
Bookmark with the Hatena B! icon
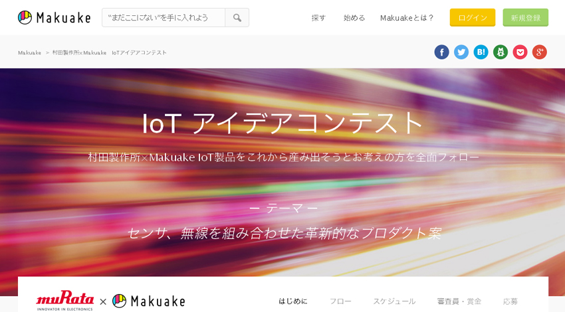(481, 52)
